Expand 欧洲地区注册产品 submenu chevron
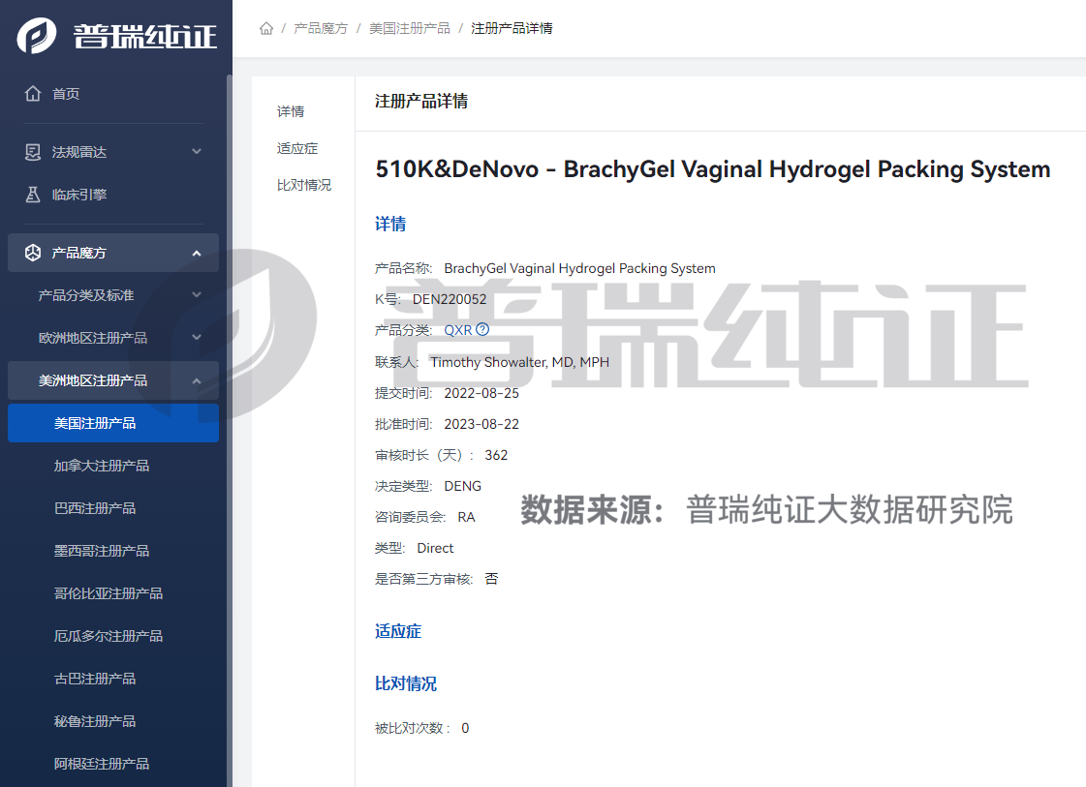 coord(197,338)
